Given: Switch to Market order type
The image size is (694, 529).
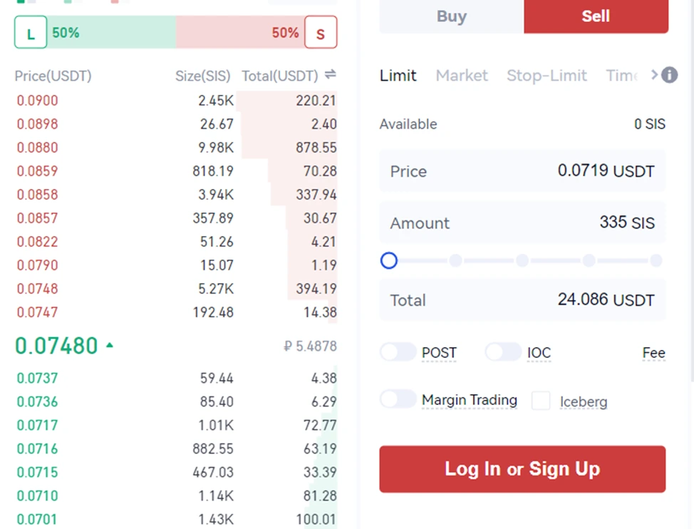Looking at the screenshot, I should pos(462,76).
